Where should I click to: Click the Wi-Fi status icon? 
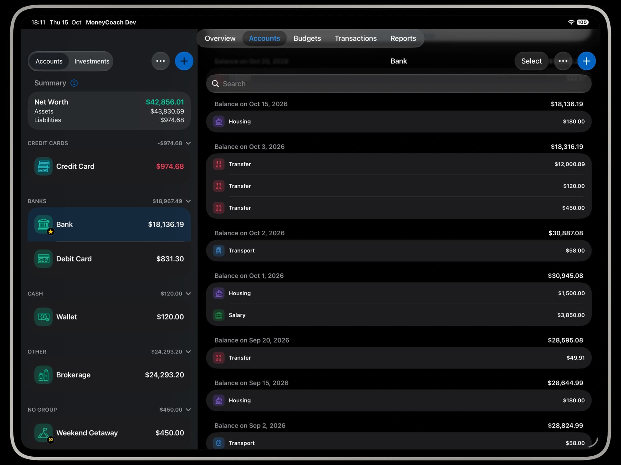coord(571,22)
